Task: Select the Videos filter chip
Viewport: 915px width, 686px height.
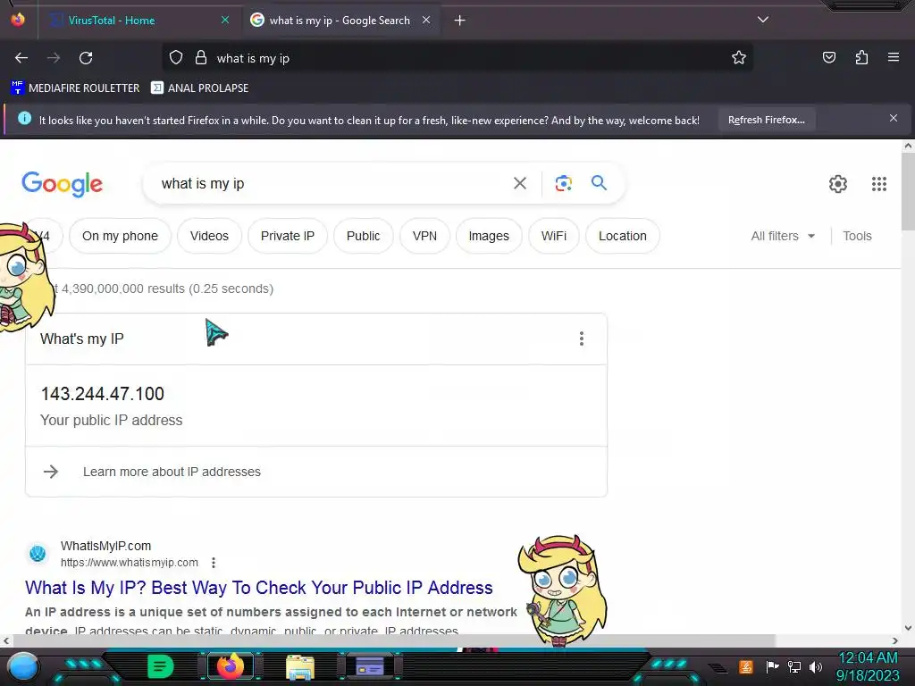Action: pos(209,236)
